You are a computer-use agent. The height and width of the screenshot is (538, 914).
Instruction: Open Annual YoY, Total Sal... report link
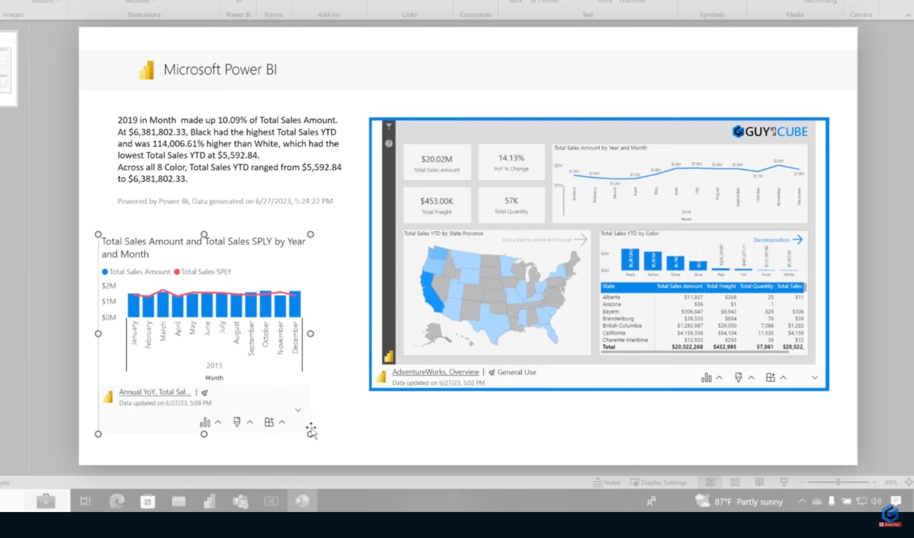pos(155,392)
